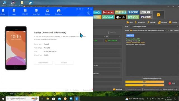The image size is (179, 101).
Task: Select the Infinix brand tile
Action: [133, 17]
